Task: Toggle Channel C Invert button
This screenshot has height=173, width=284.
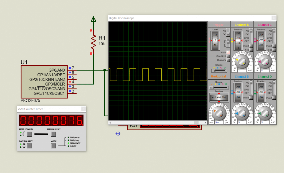Action: click(274, 46)
